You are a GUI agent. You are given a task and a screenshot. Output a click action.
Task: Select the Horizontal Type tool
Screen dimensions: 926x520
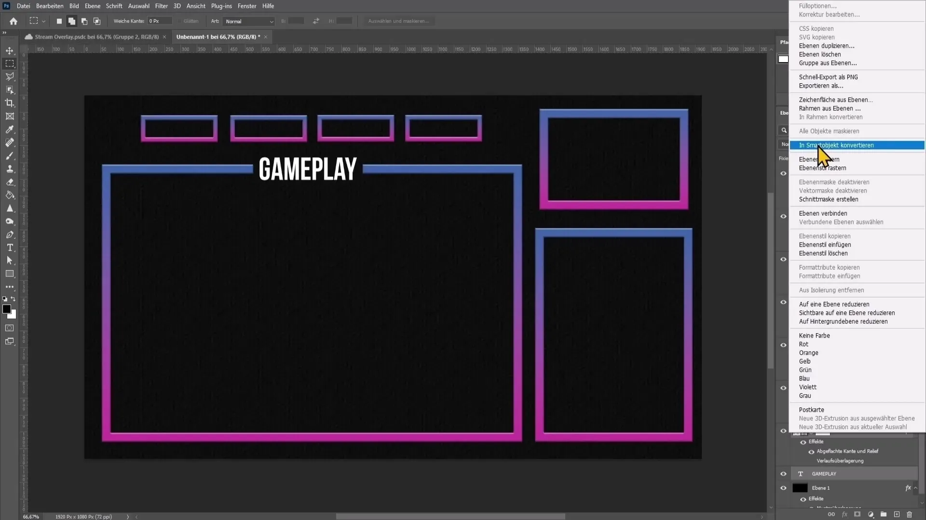[10, 247]
